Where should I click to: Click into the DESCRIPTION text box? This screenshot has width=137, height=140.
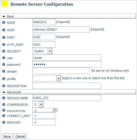(67, 86)
